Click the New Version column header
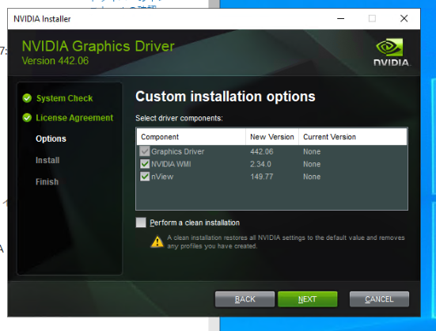 tap(272, 136)
